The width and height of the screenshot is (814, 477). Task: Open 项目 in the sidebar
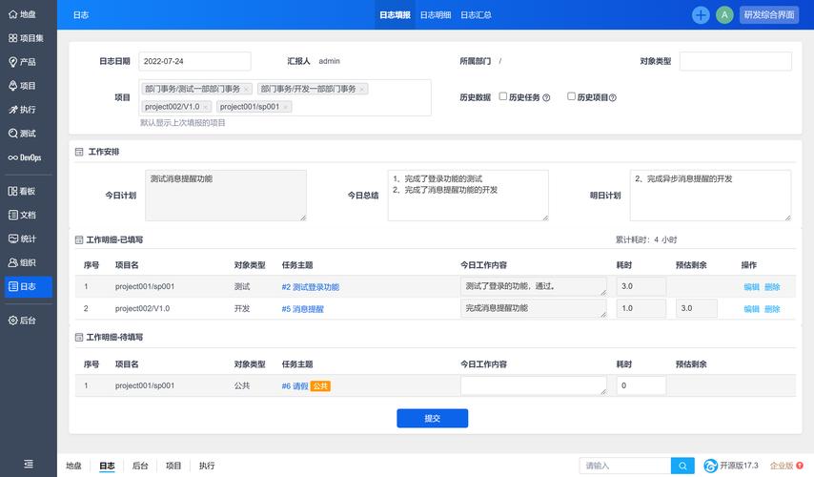pos(22,86)
